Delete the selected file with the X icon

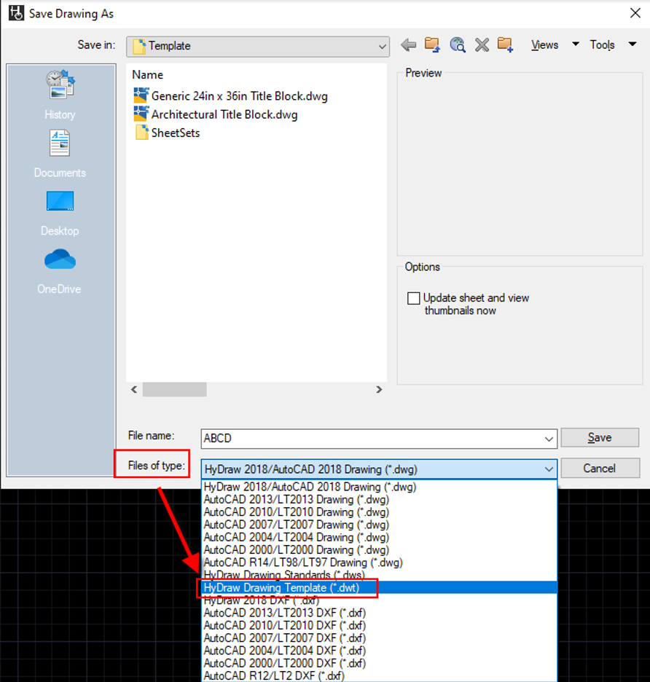(482, 44)
